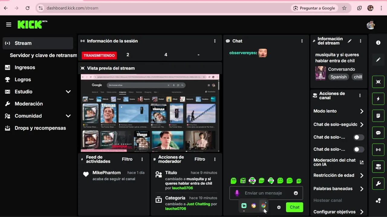Bookmark this page with the star icon
The width and height of the screenshot is (387, 217).
click(x=344, y=8)
